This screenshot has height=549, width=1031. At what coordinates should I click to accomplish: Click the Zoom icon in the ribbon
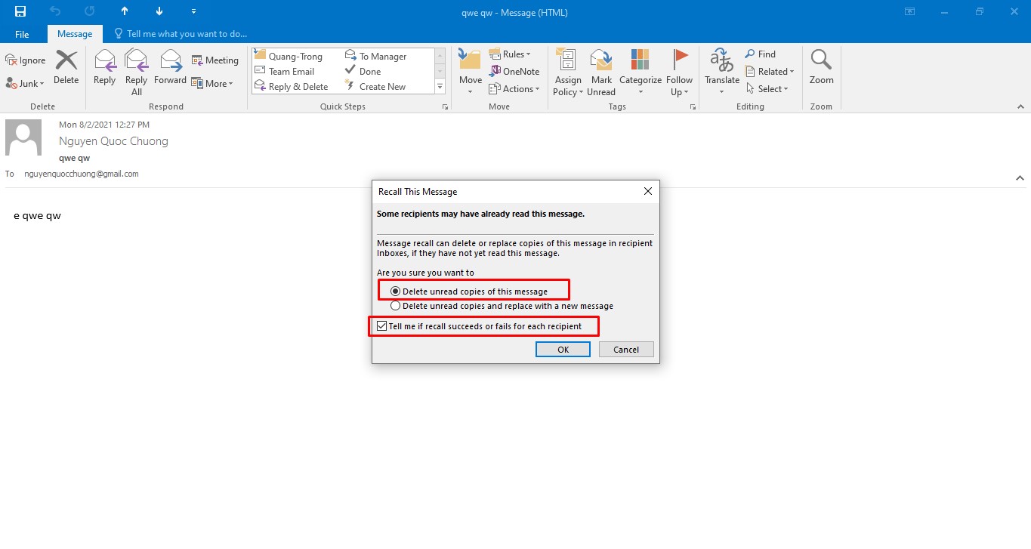[x=820, y=67]
